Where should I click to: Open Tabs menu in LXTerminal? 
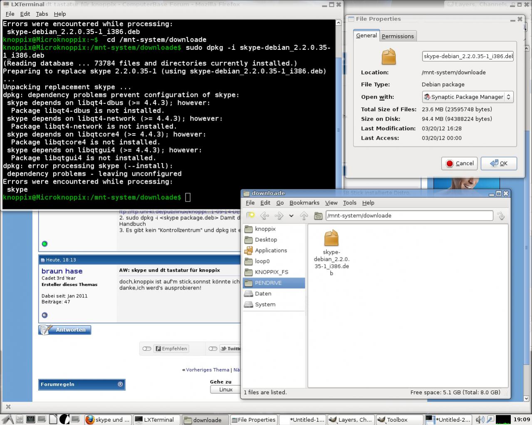click(x=42, y=14)
